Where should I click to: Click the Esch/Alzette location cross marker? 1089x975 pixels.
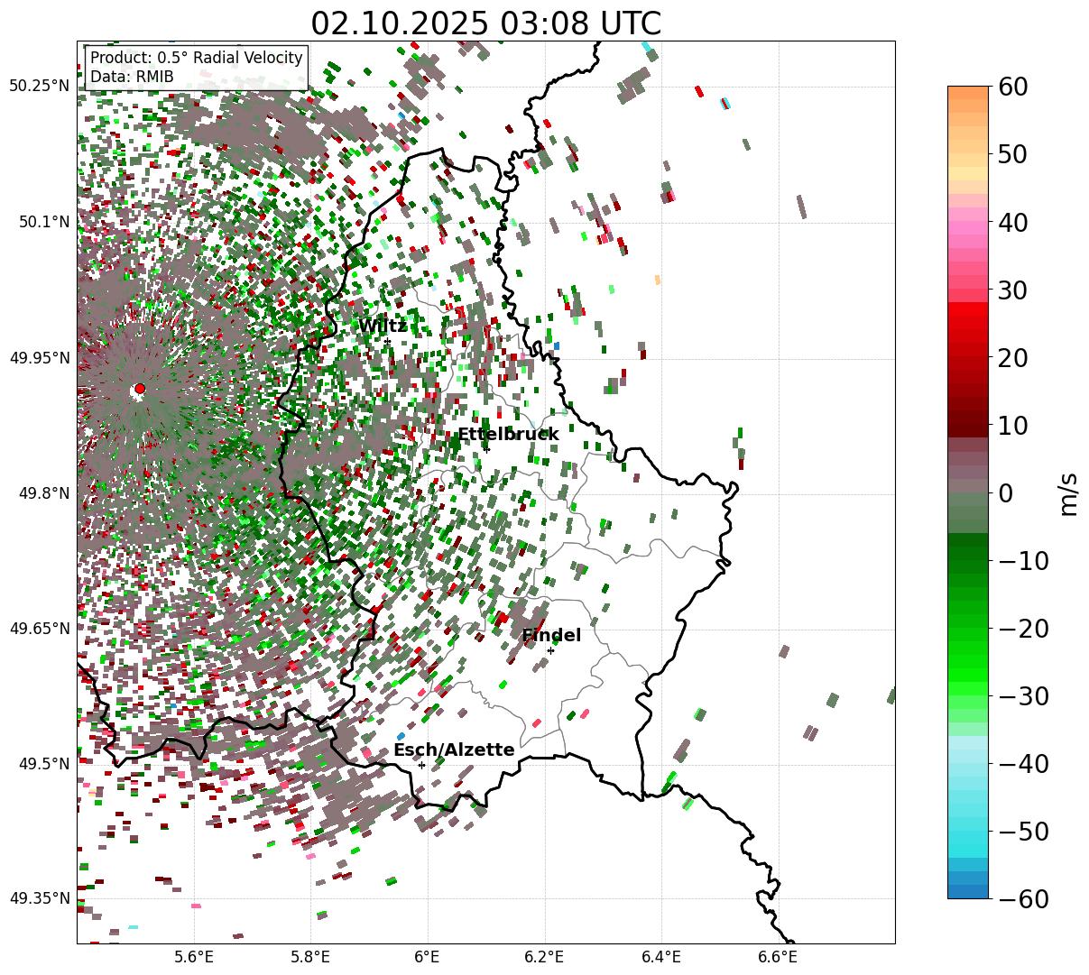click(x=421, y=765)
